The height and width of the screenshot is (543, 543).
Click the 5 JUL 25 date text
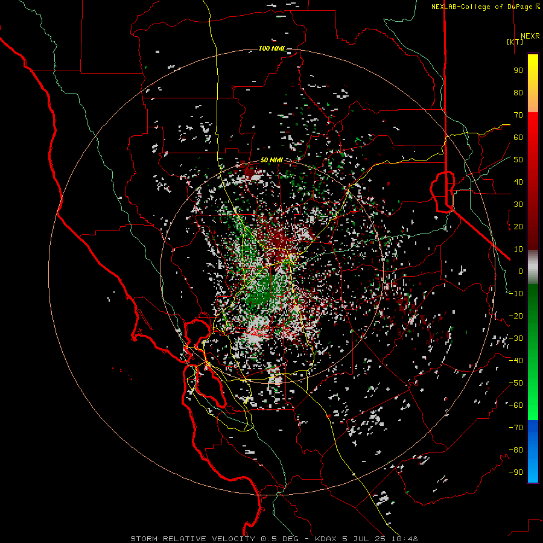tap(364, 539)
